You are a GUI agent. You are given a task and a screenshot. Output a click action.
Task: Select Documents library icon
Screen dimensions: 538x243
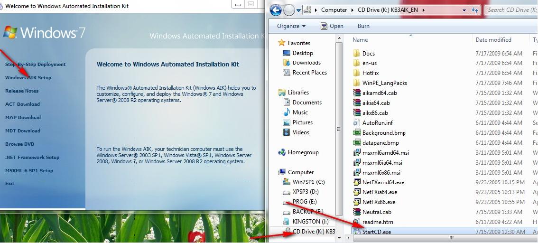287,103
